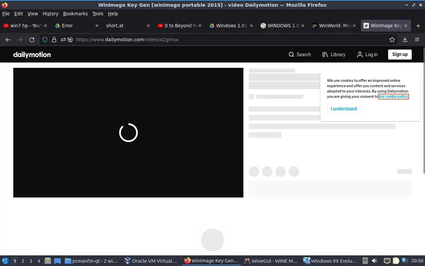The image size is (425, 266).
Task: Close the WinImage Key Gen tab
Action: pyautogui.click(x=406, y=26)
